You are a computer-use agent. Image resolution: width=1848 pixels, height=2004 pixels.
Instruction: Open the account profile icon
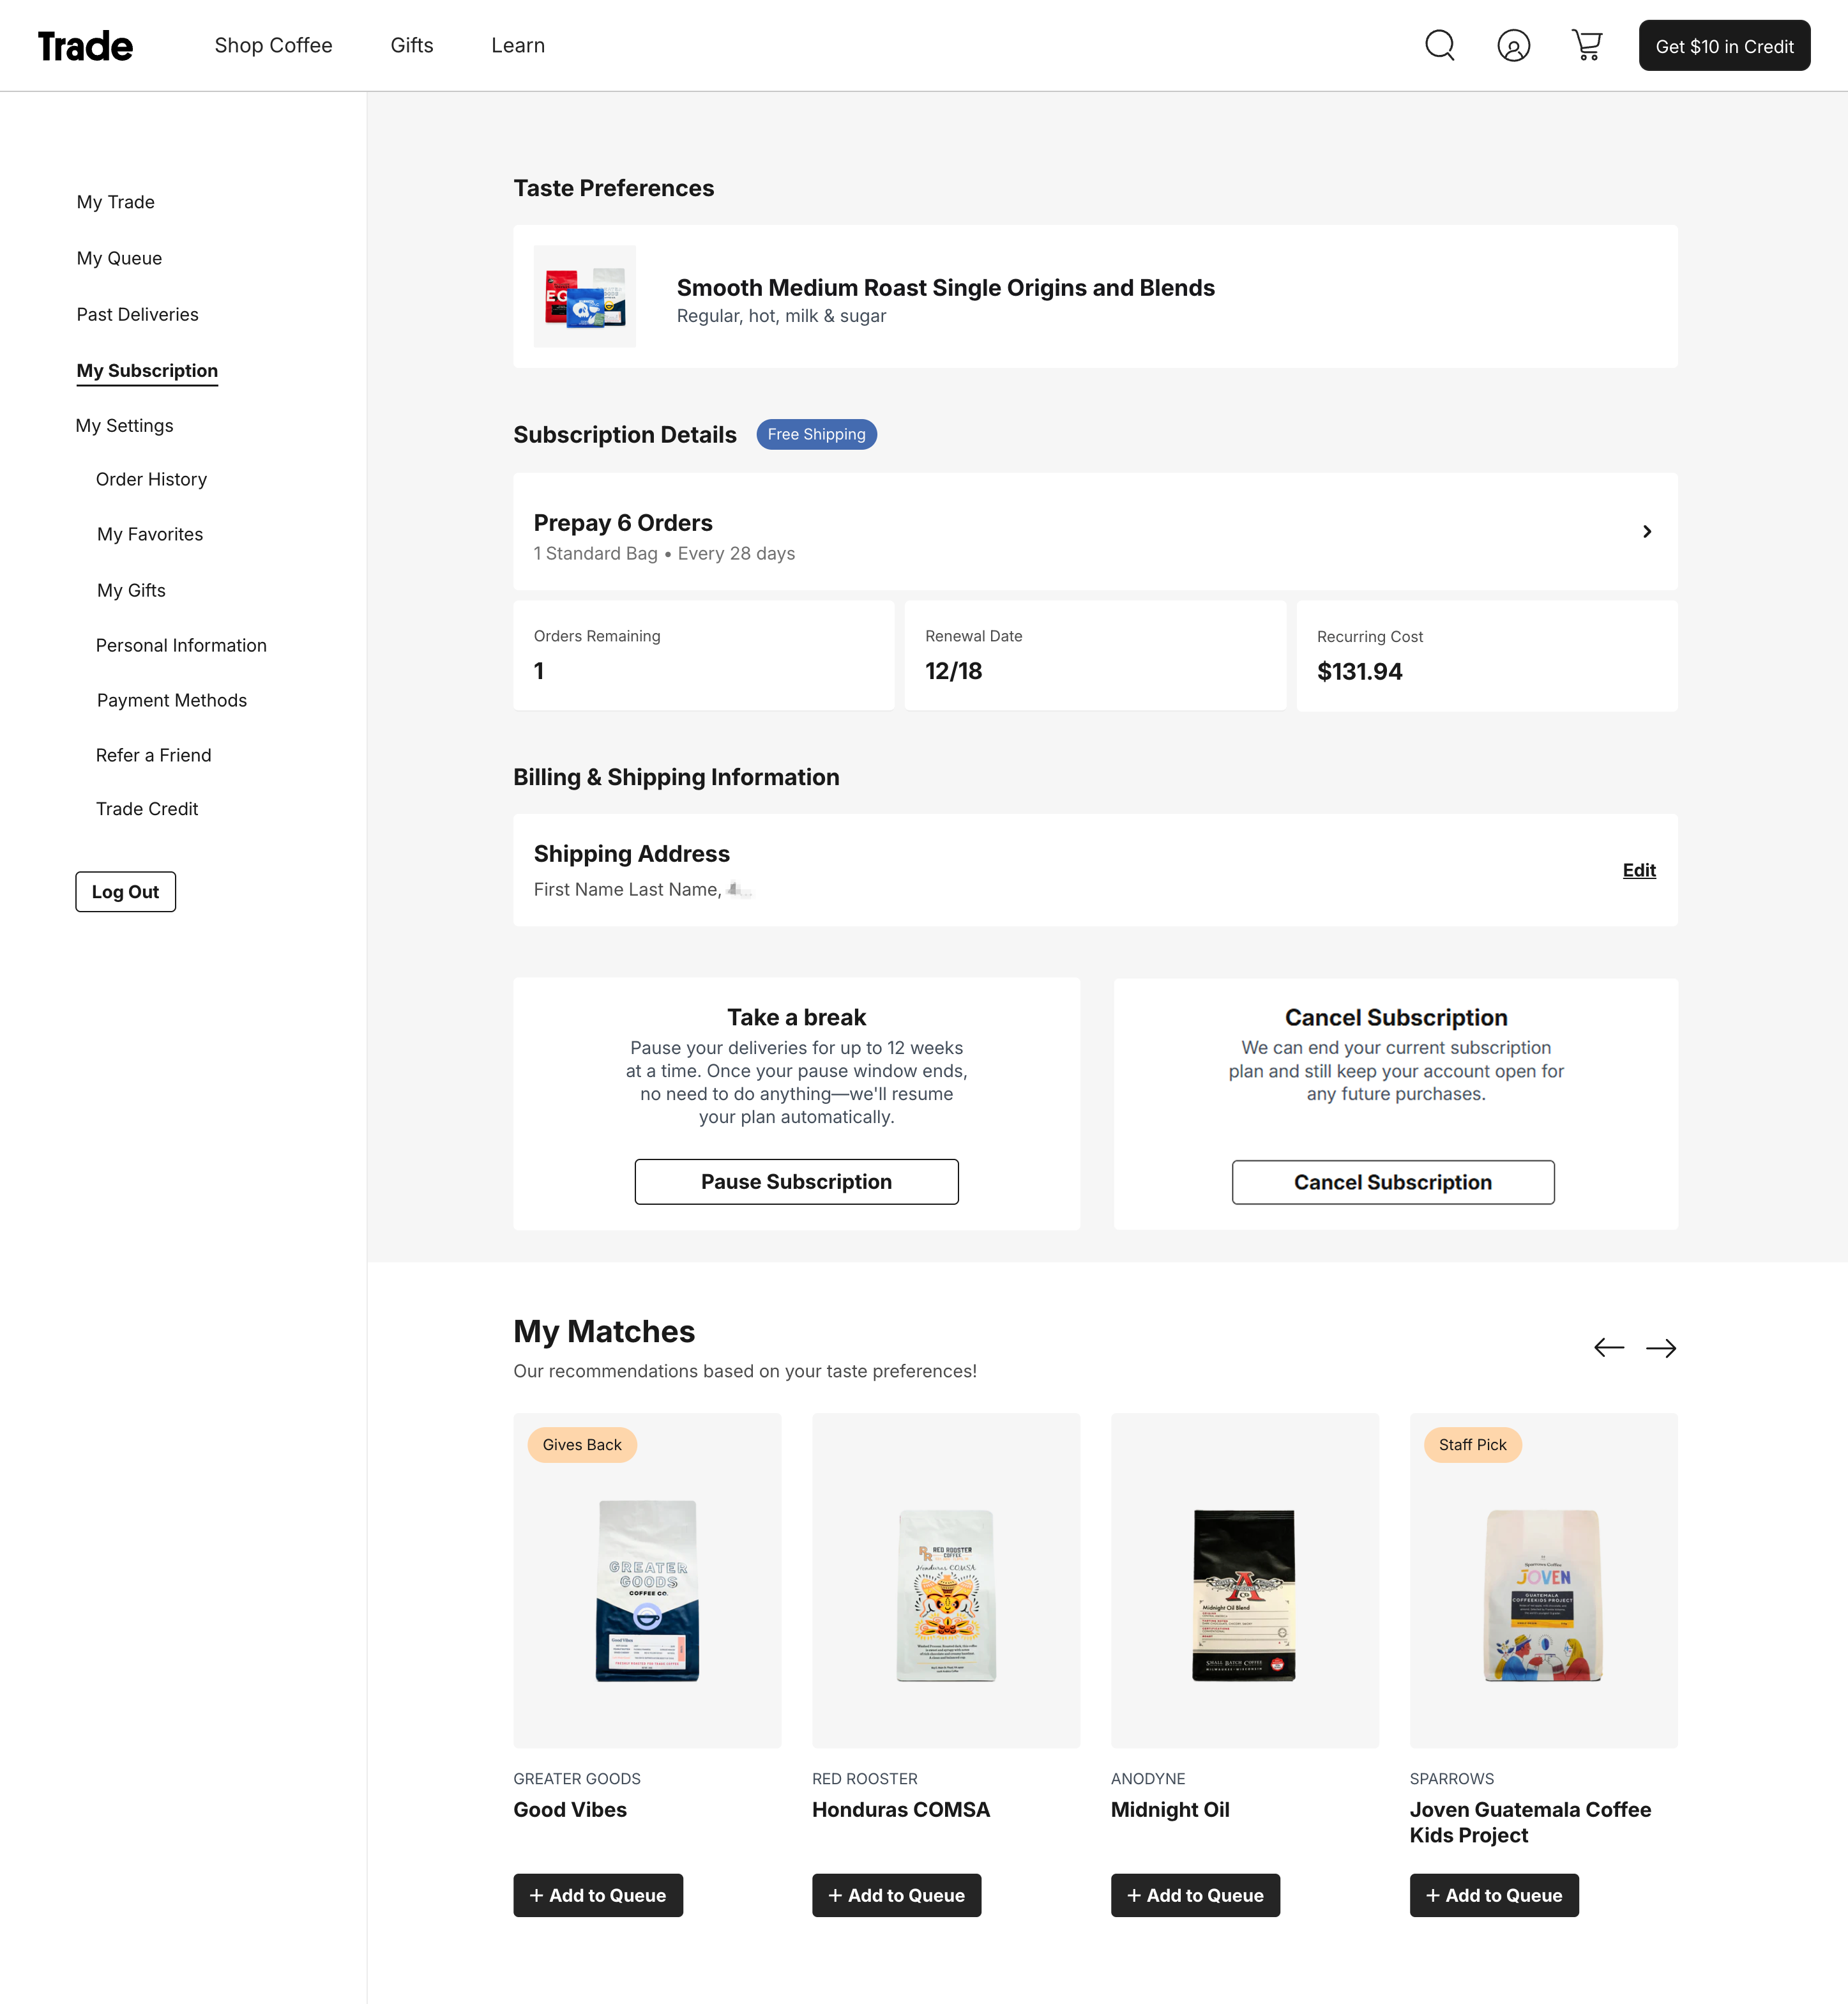1513,46
